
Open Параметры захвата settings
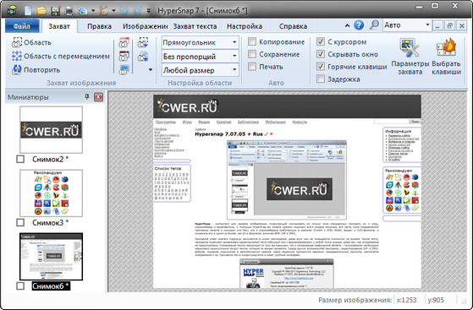[410, 57]
